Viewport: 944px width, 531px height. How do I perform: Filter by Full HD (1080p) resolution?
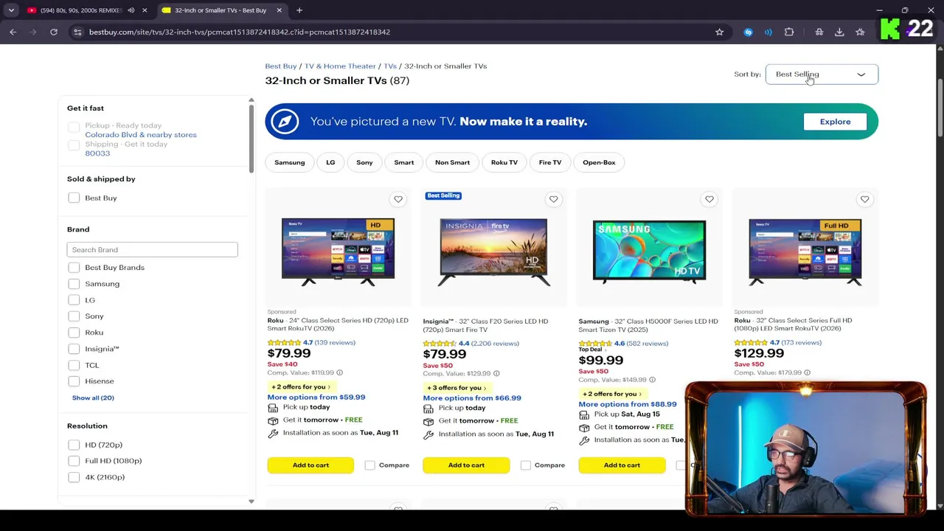(x=74, y=461)
